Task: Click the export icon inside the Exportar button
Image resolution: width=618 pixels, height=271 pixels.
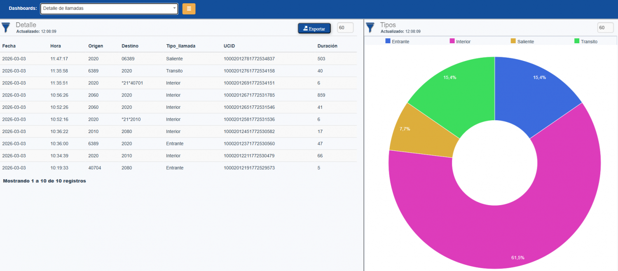Action: 305,28
